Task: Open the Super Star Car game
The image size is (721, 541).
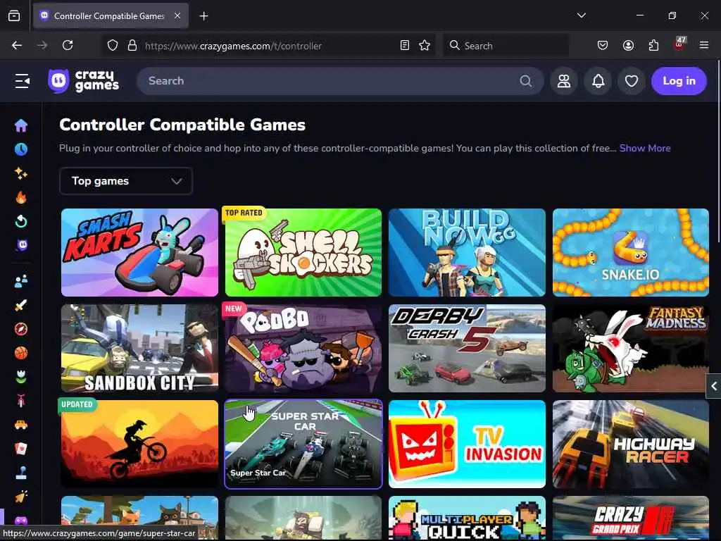Action: (303, 444)
